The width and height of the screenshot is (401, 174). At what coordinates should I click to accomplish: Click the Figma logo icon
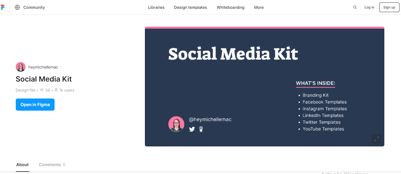click(x=3, y=7)
